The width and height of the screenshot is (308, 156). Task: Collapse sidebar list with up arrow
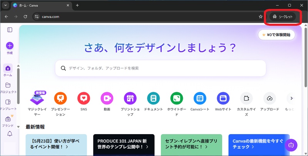click(18, 66)
